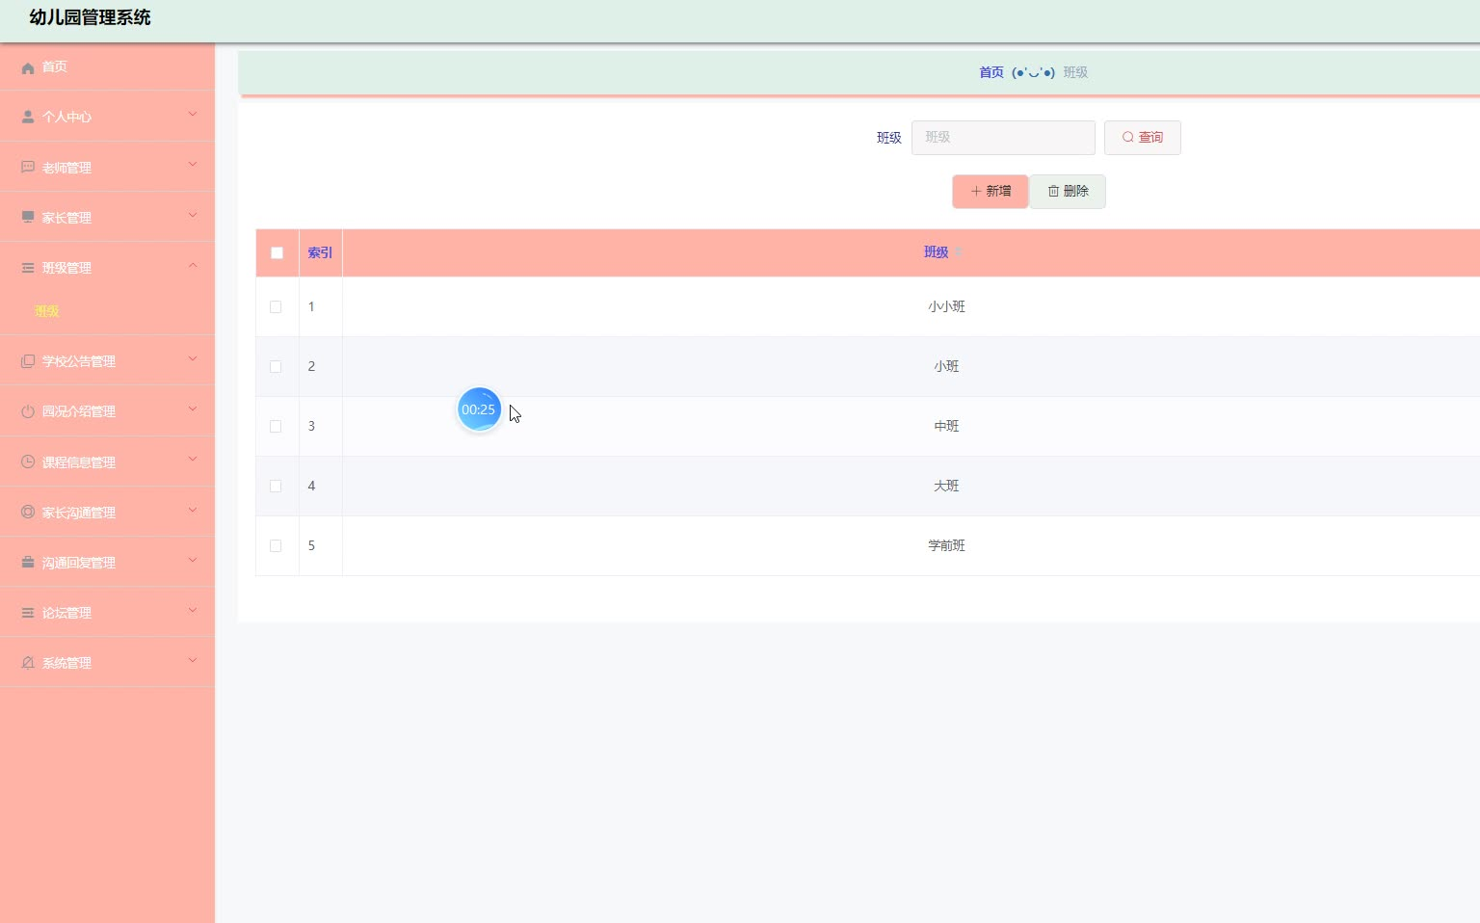The height and width of the screenshot is (923, 1480).
Task: Expand the 系统管理 chevron
Action: click(193, 661)
